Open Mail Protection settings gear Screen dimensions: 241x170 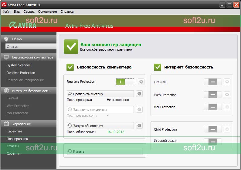(227, 107)
